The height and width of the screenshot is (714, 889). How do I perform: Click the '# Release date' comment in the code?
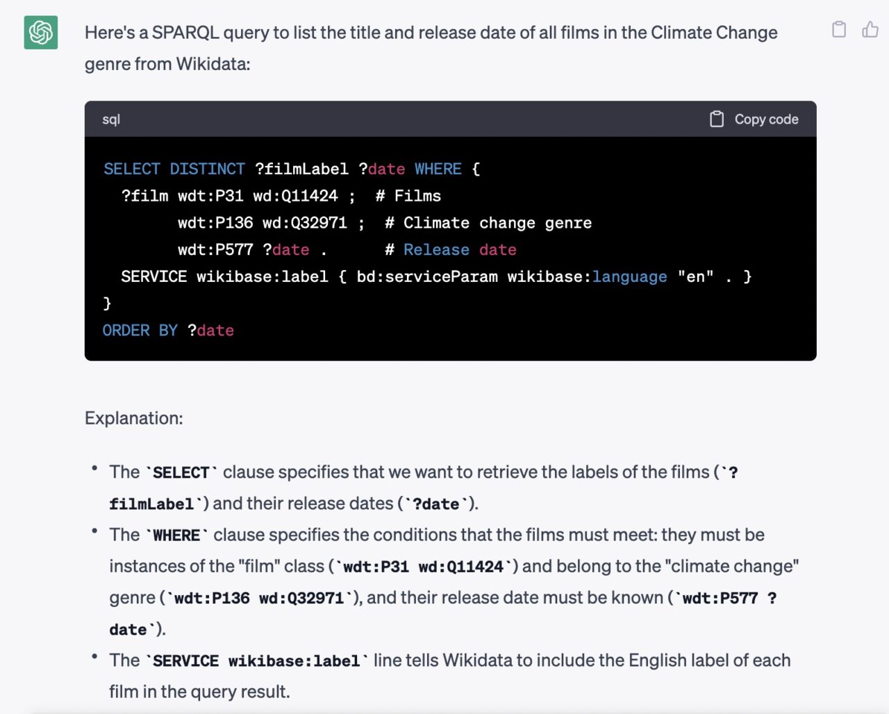(451, 250)
